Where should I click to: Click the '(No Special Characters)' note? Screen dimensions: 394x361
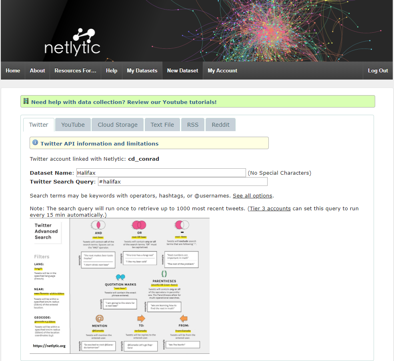pos(280,173)
